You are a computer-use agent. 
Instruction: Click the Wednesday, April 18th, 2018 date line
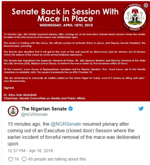(x=66, y=25)
